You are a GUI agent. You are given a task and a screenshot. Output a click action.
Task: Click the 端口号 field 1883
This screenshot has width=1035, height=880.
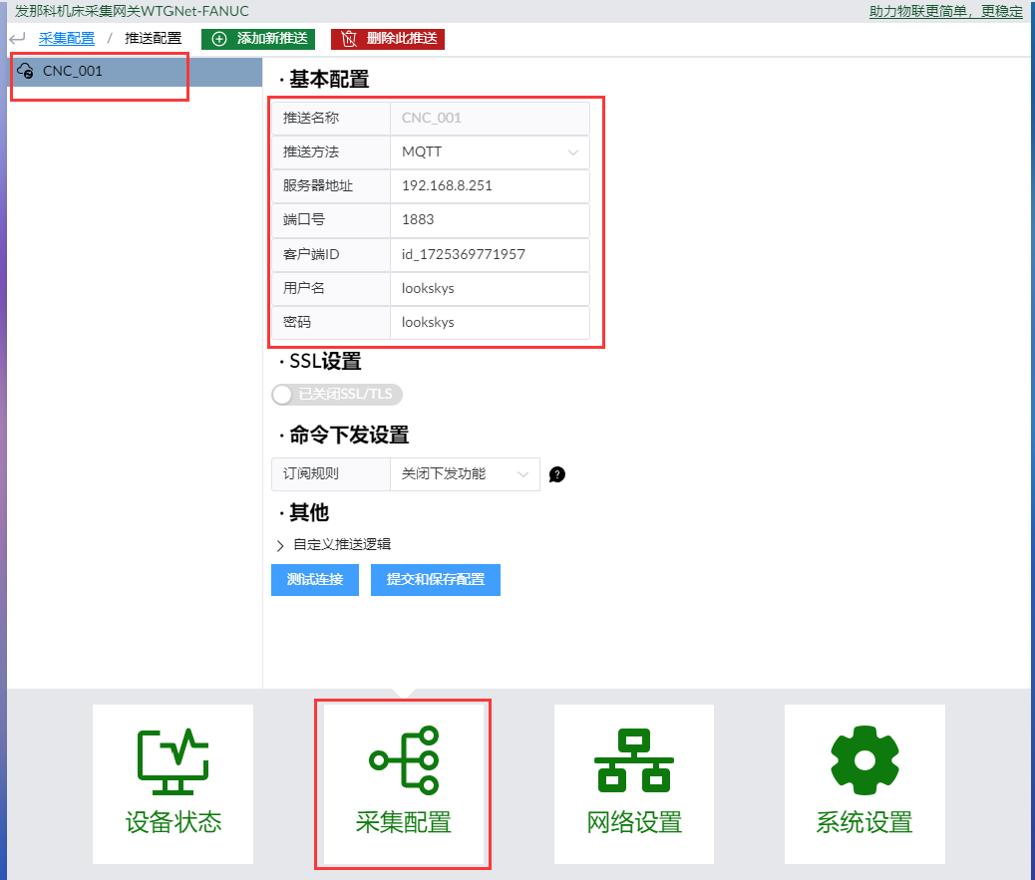coord(490,219)
